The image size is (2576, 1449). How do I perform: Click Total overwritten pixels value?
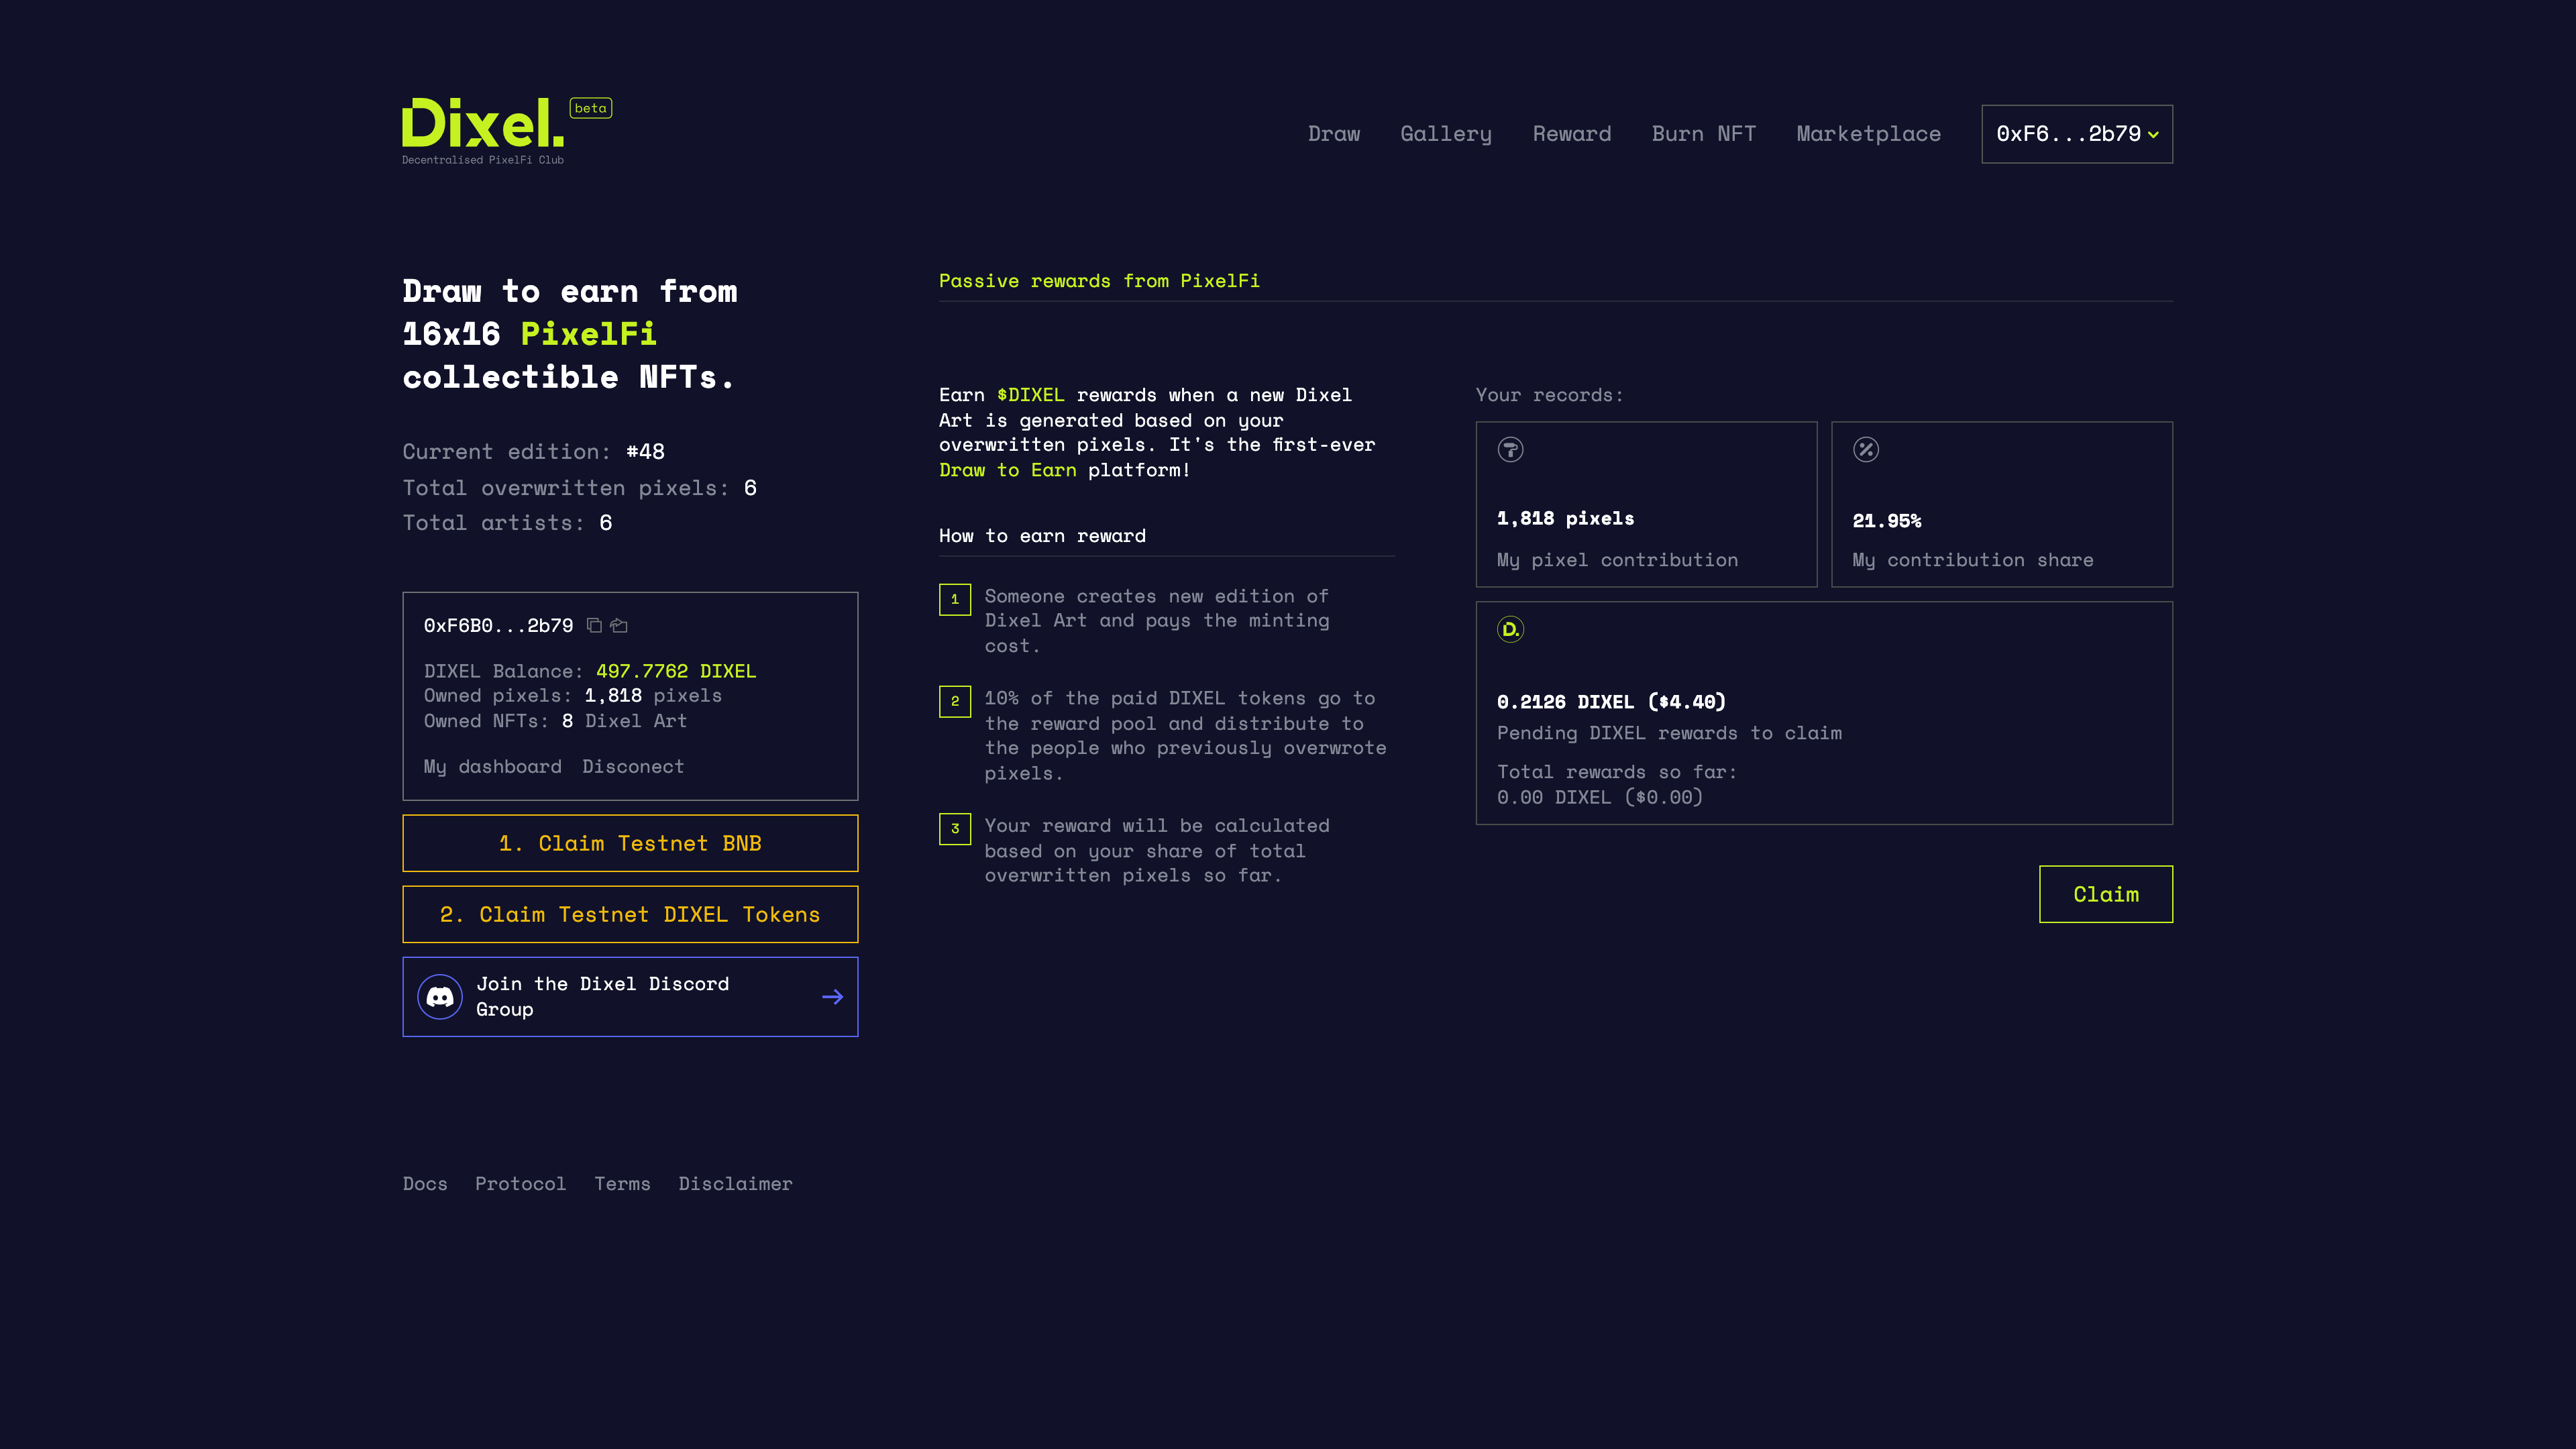[x=750, y=488]
